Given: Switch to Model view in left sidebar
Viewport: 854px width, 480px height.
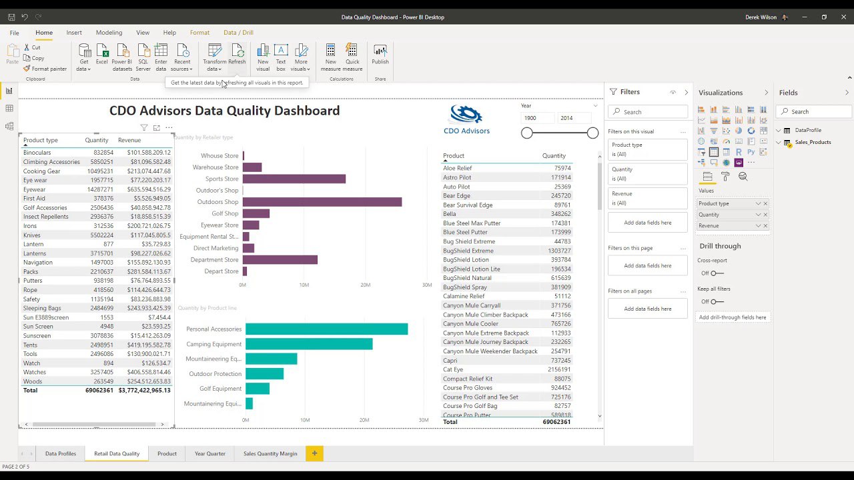Looking at the screenshot, I should pyautogui.click(x=9, y=126).
